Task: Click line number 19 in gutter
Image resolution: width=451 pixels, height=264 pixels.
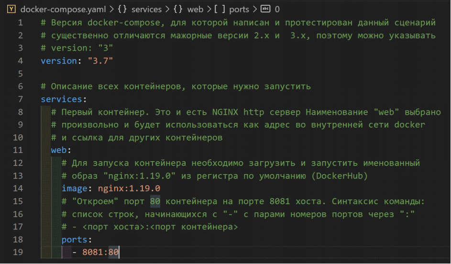Action: coord(18,252)
